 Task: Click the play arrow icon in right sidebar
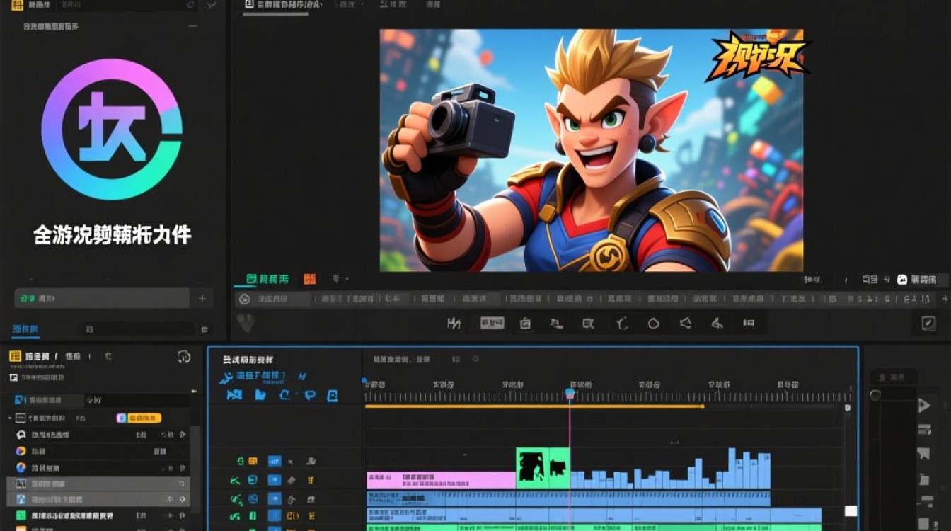point(923,406)
